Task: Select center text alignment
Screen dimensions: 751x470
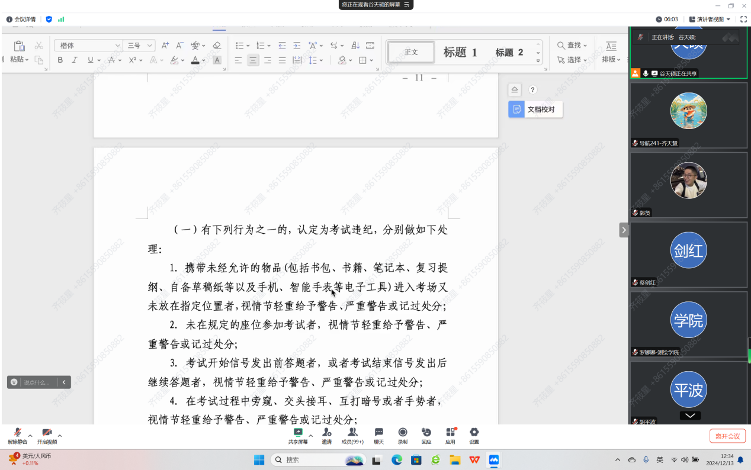Action: tap(253, 60)
